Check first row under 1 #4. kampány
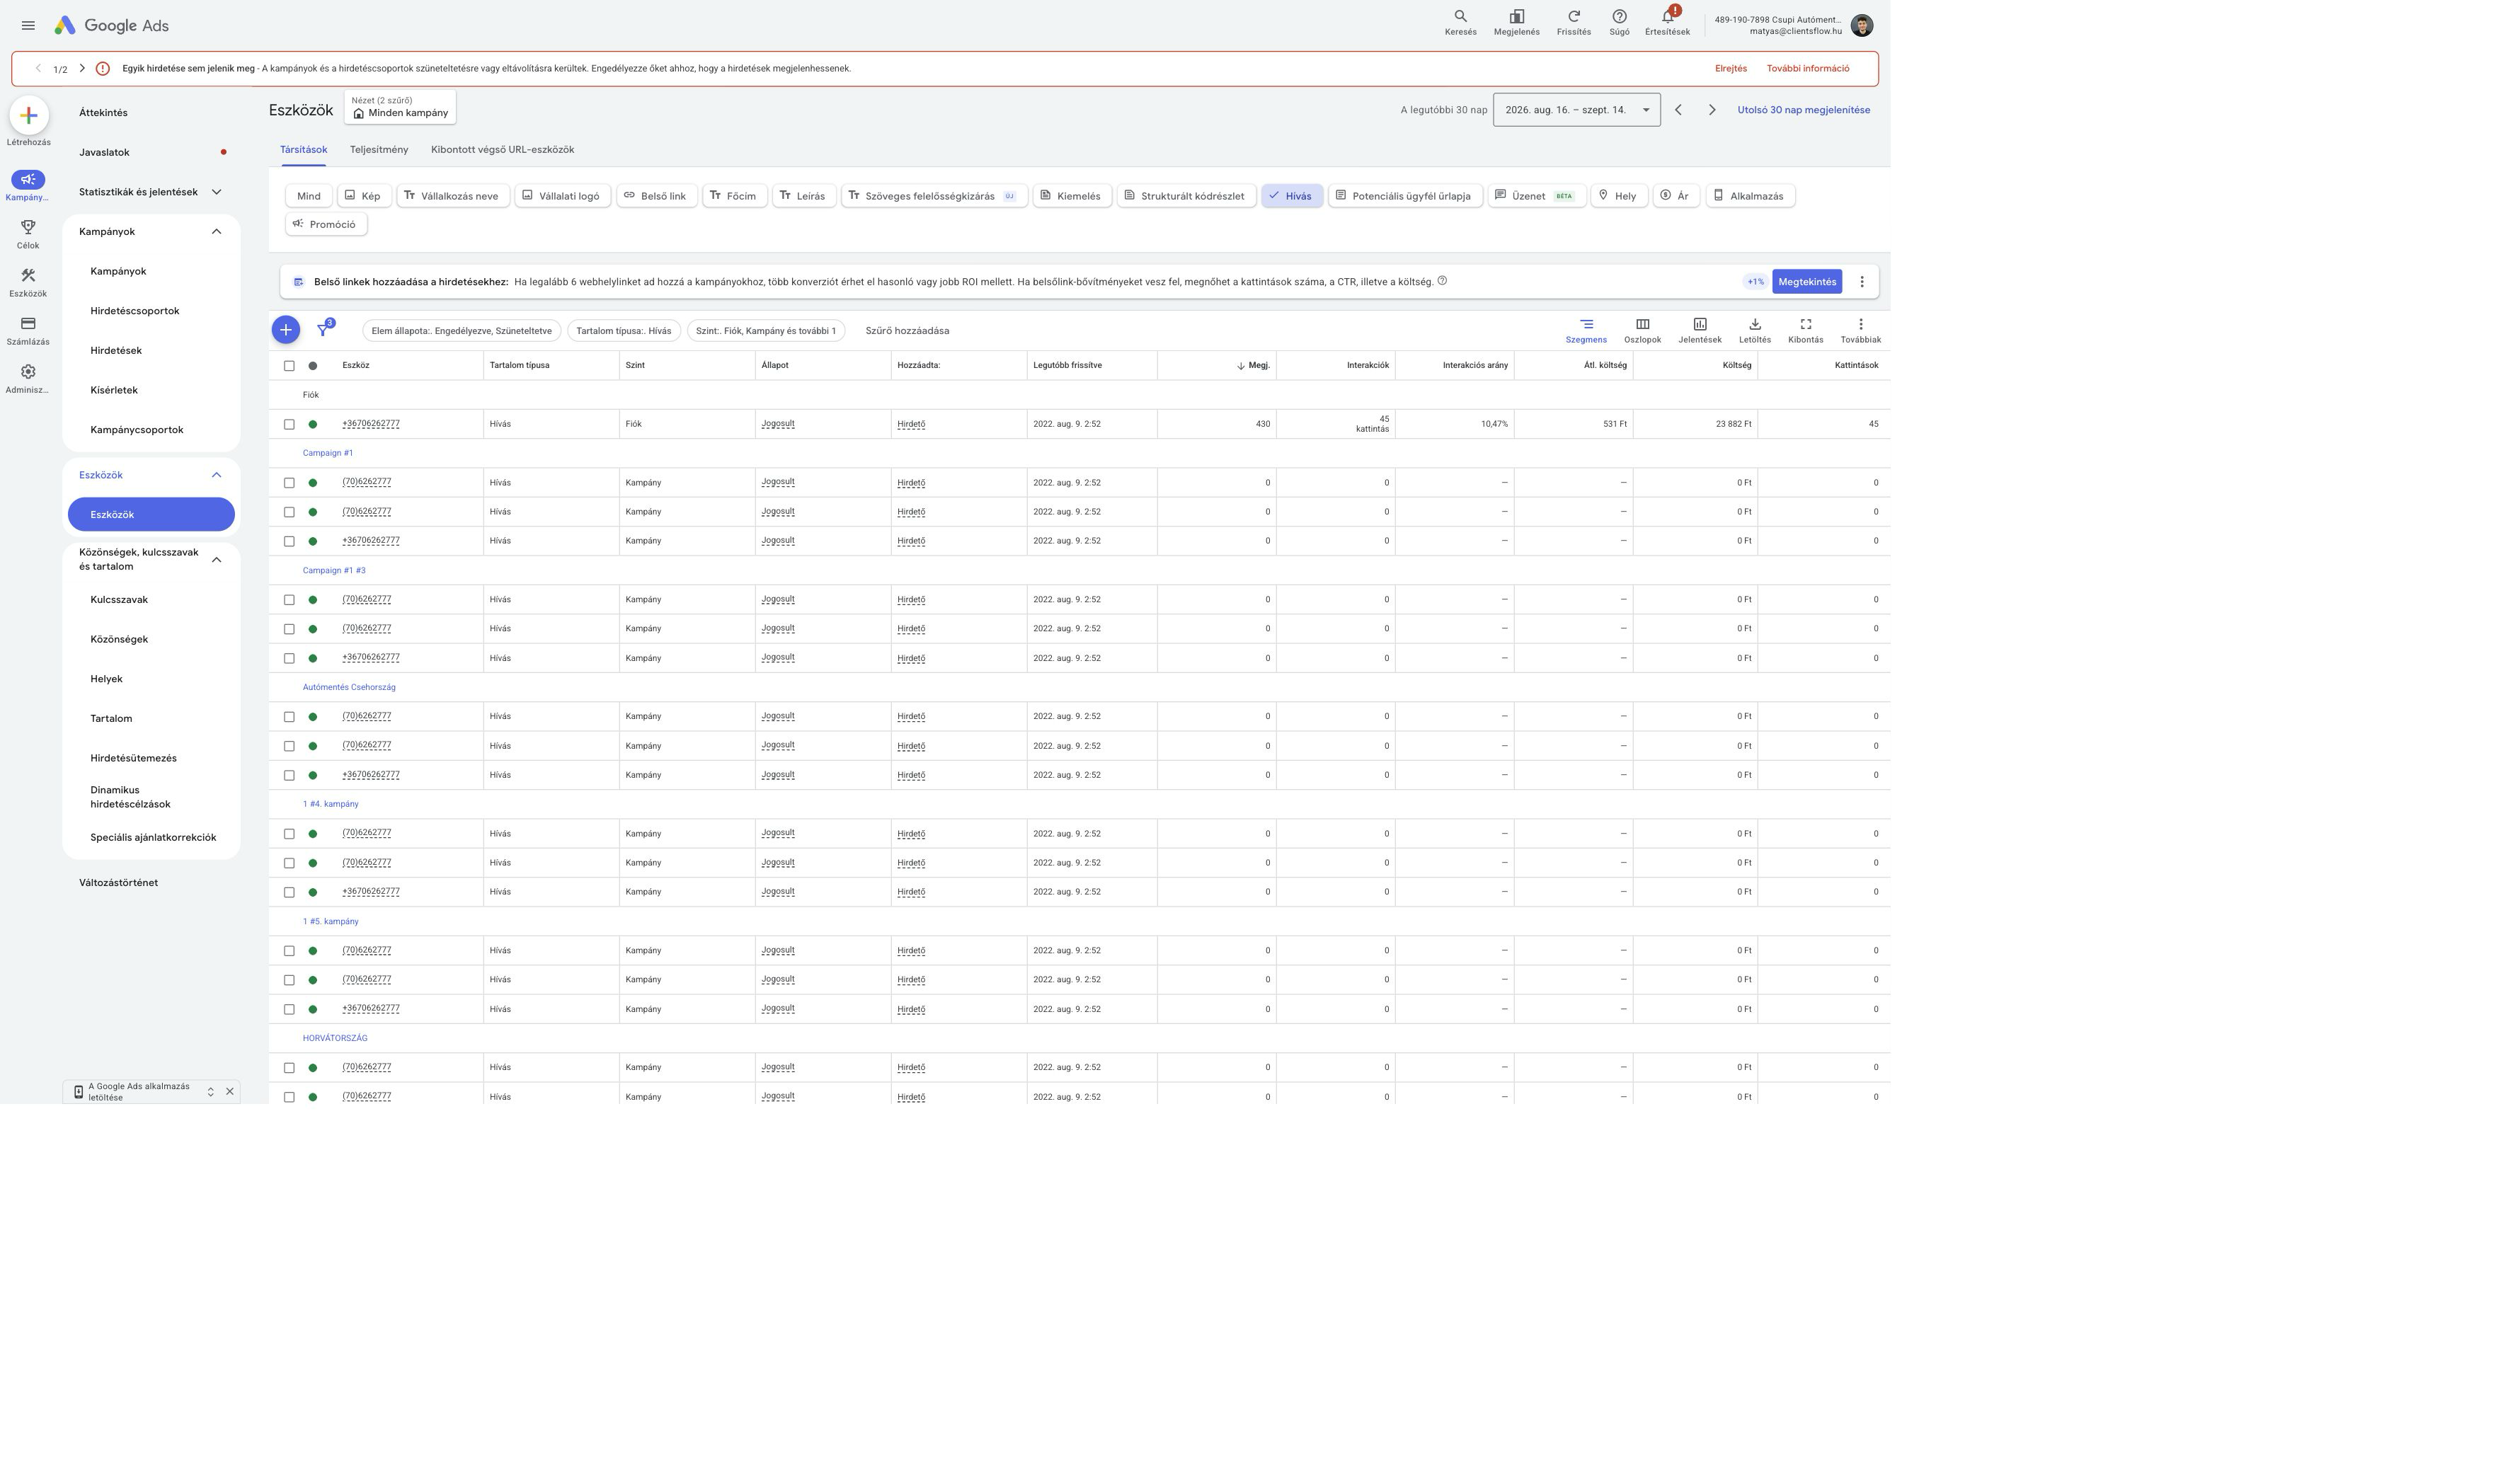2520x1472 pixels. pyautogui.click(x=289, y=834)
